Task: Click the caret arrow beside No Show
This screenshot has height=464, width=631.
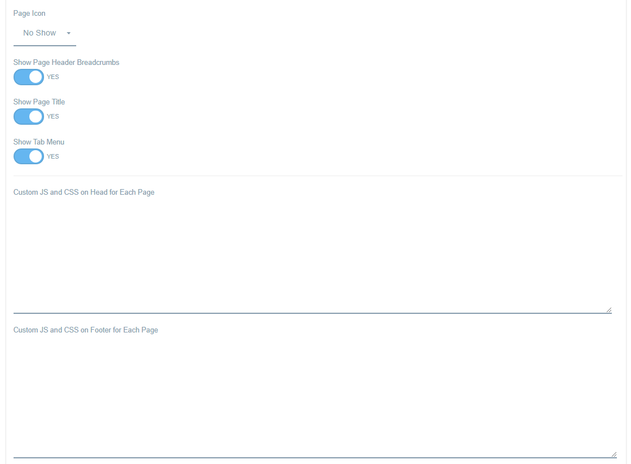Action: [x=69, y=33]
